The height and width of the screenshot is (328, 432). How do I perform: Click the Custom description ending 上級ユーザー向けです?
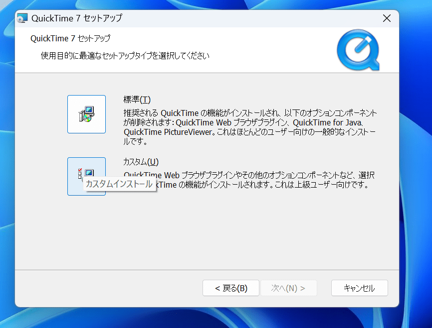[x=249, y=180]
